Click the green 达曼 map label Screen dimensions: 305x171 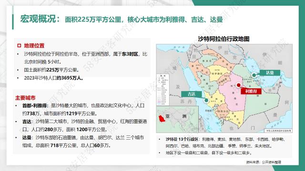click(x=270, y=73)
